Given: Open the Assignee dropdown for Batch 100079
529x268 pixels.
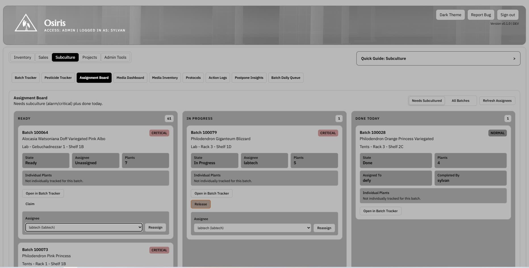Looking at the screenshot, I should (x=252, y=228).
